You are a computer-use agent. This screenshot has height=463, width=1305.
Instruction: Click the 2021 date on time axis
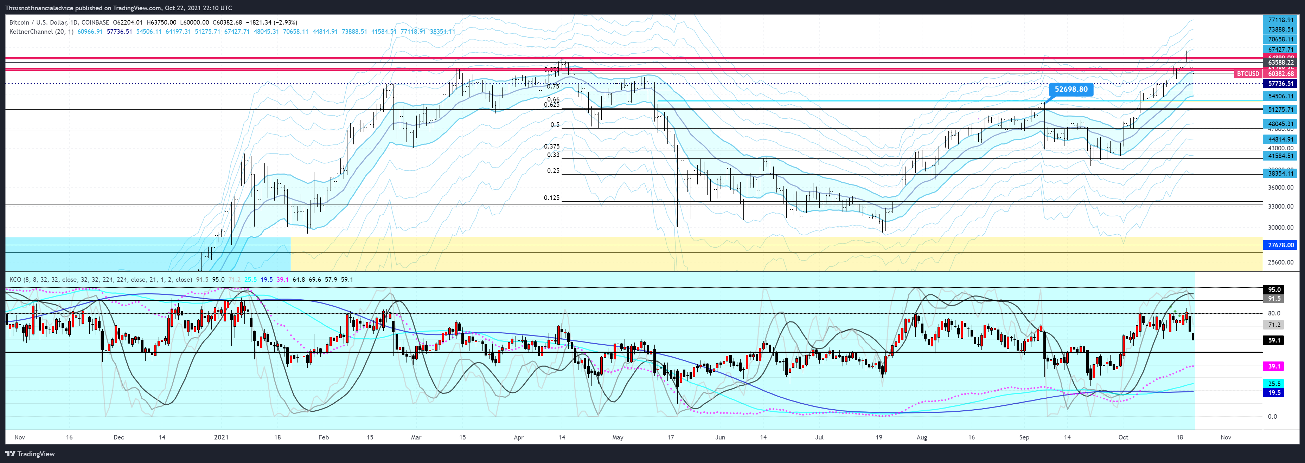(x=222, y=437)
